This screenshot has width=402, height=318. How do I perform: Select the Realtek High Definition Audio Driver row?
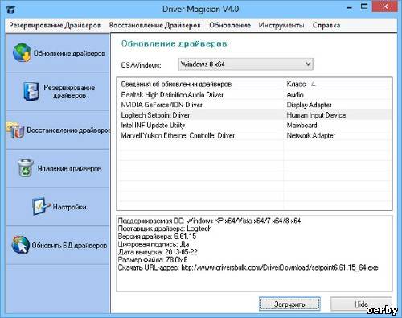click(x=255, y=95)
